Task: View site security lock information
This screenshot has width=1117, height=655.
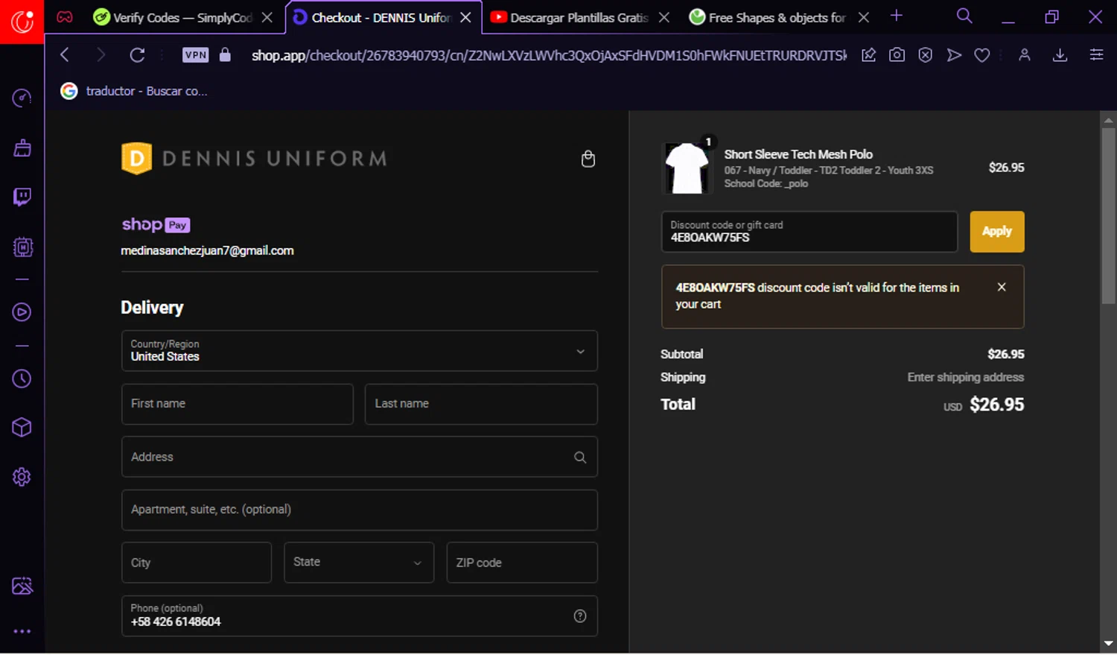Action: (x=225, y=54)
